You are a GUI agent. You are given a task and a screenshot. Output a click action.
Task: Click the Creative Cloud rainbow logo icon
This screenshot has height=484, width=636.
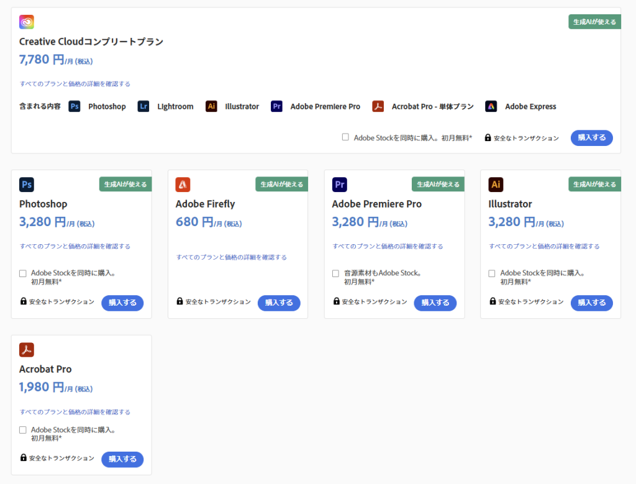pos(27,22)
